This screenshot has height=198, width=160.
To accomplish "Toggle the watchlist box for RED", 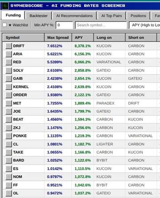I will tap(8, 62).
